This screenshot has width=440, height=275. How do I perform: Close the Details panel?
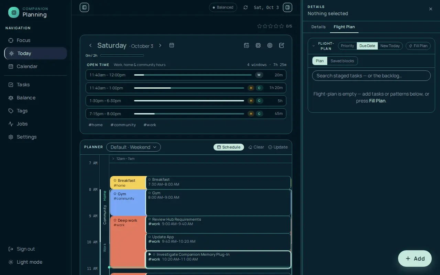click(x=431, y=9)
